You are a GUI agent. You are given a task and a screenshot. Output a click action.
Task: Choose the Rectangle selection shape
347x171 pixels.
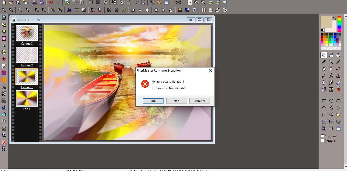point(324,101)
